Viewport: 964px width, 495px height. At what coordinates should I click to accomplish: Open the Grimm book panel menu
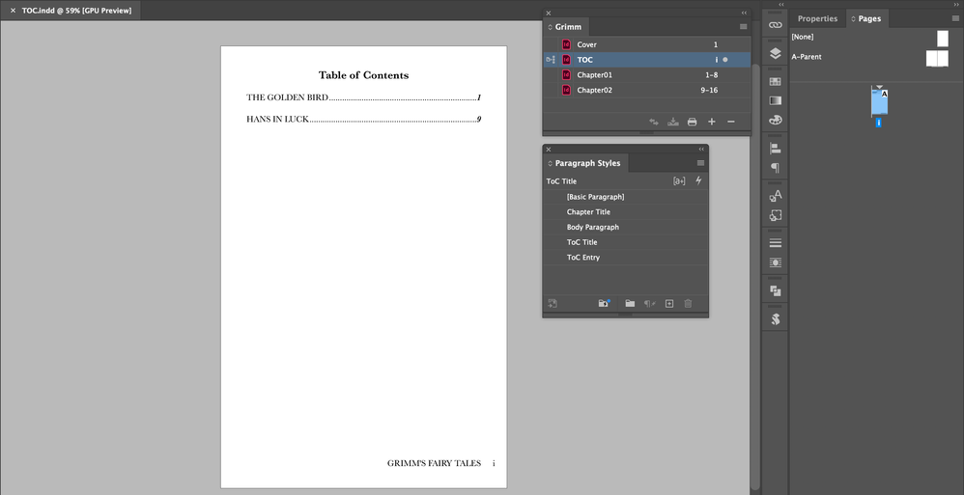(744, 27)
